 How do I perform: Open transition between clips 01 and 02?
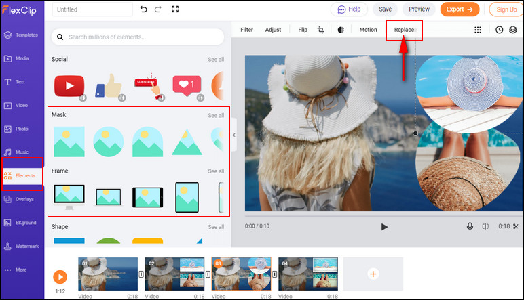[141, 274]
